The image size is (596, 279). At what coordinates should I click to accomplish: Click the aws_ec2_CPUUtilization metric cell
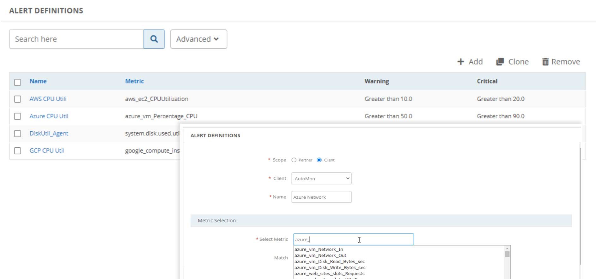156,99
